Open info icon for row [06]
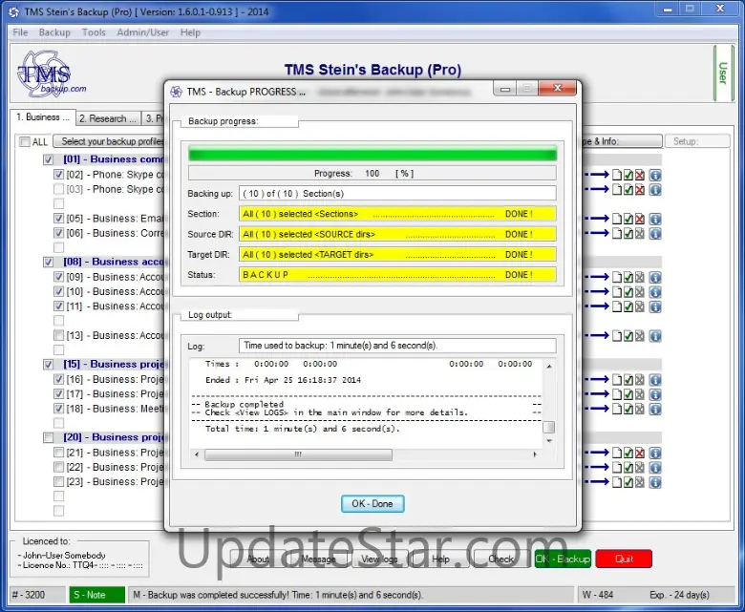Screen dimensions: 745x612 pos(655,234)
